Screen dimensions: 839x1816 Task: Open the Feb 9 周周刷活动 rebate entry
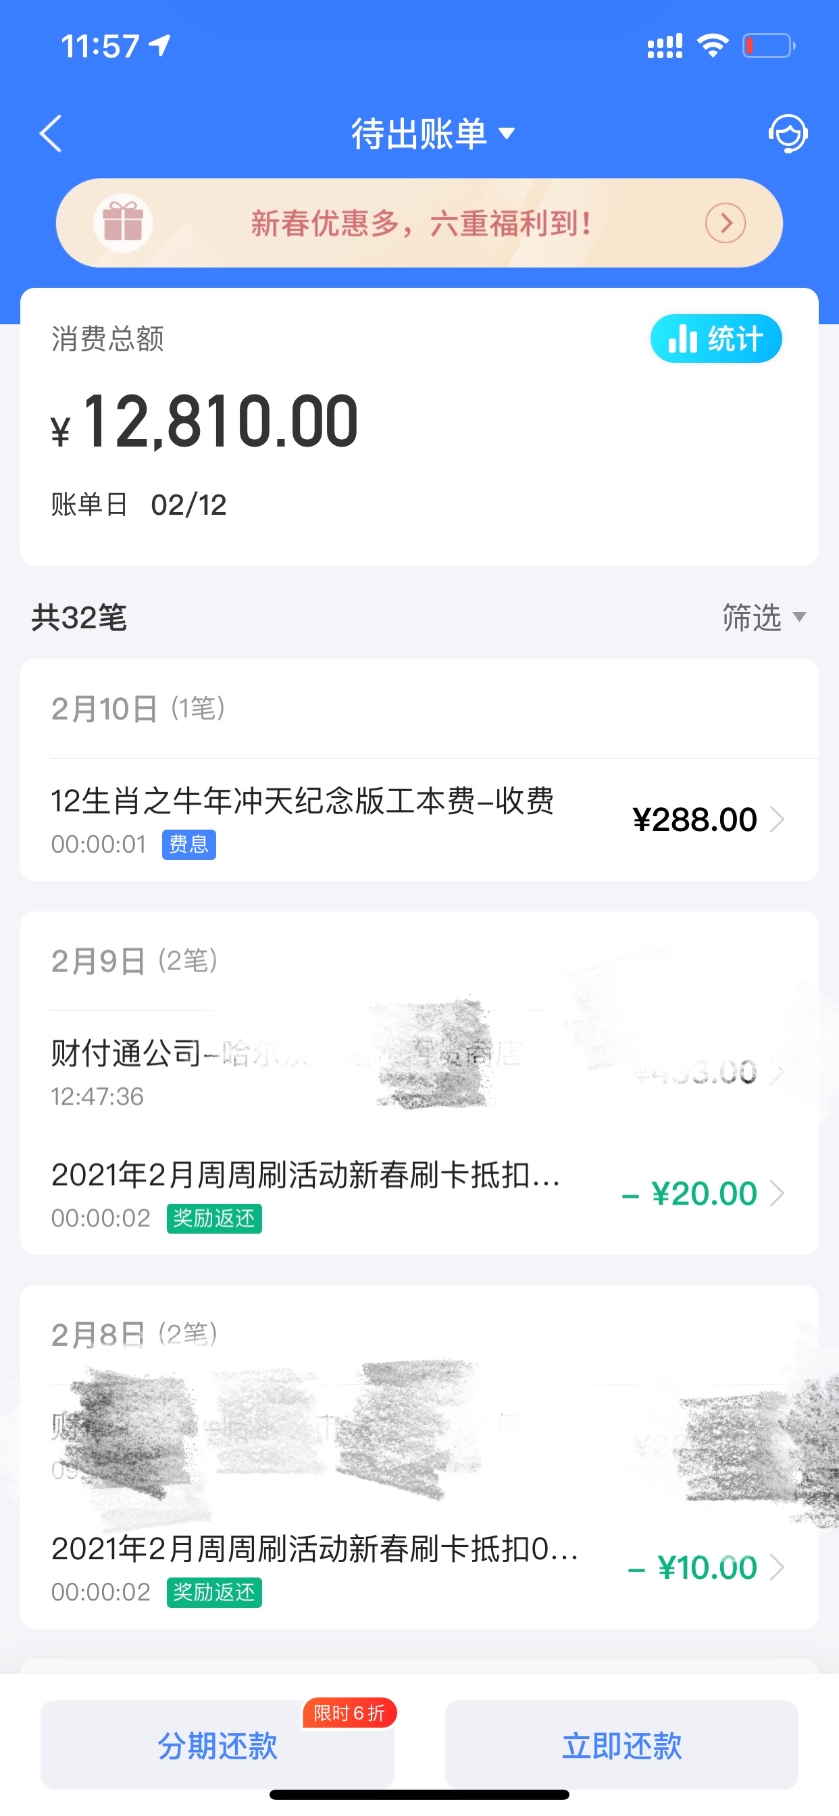419,1194
